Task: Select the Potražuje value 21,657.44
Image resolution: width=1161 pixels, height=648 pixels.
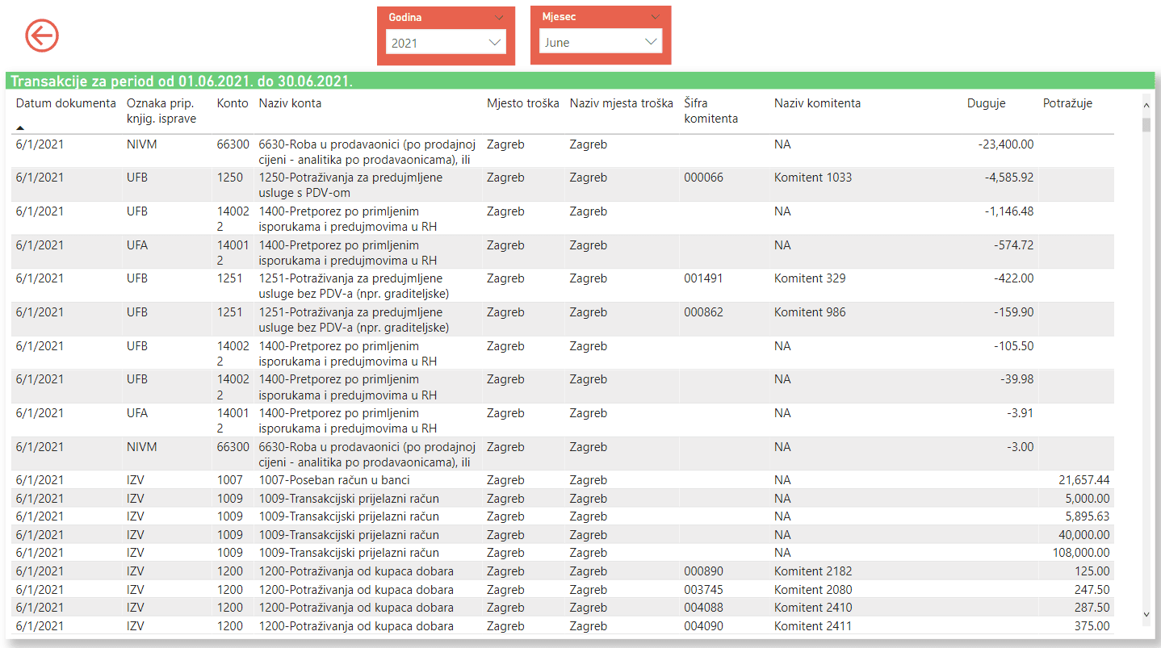Action: click(x=1084, y=480)
